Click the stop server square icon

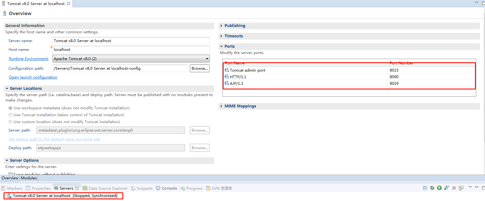454,188
